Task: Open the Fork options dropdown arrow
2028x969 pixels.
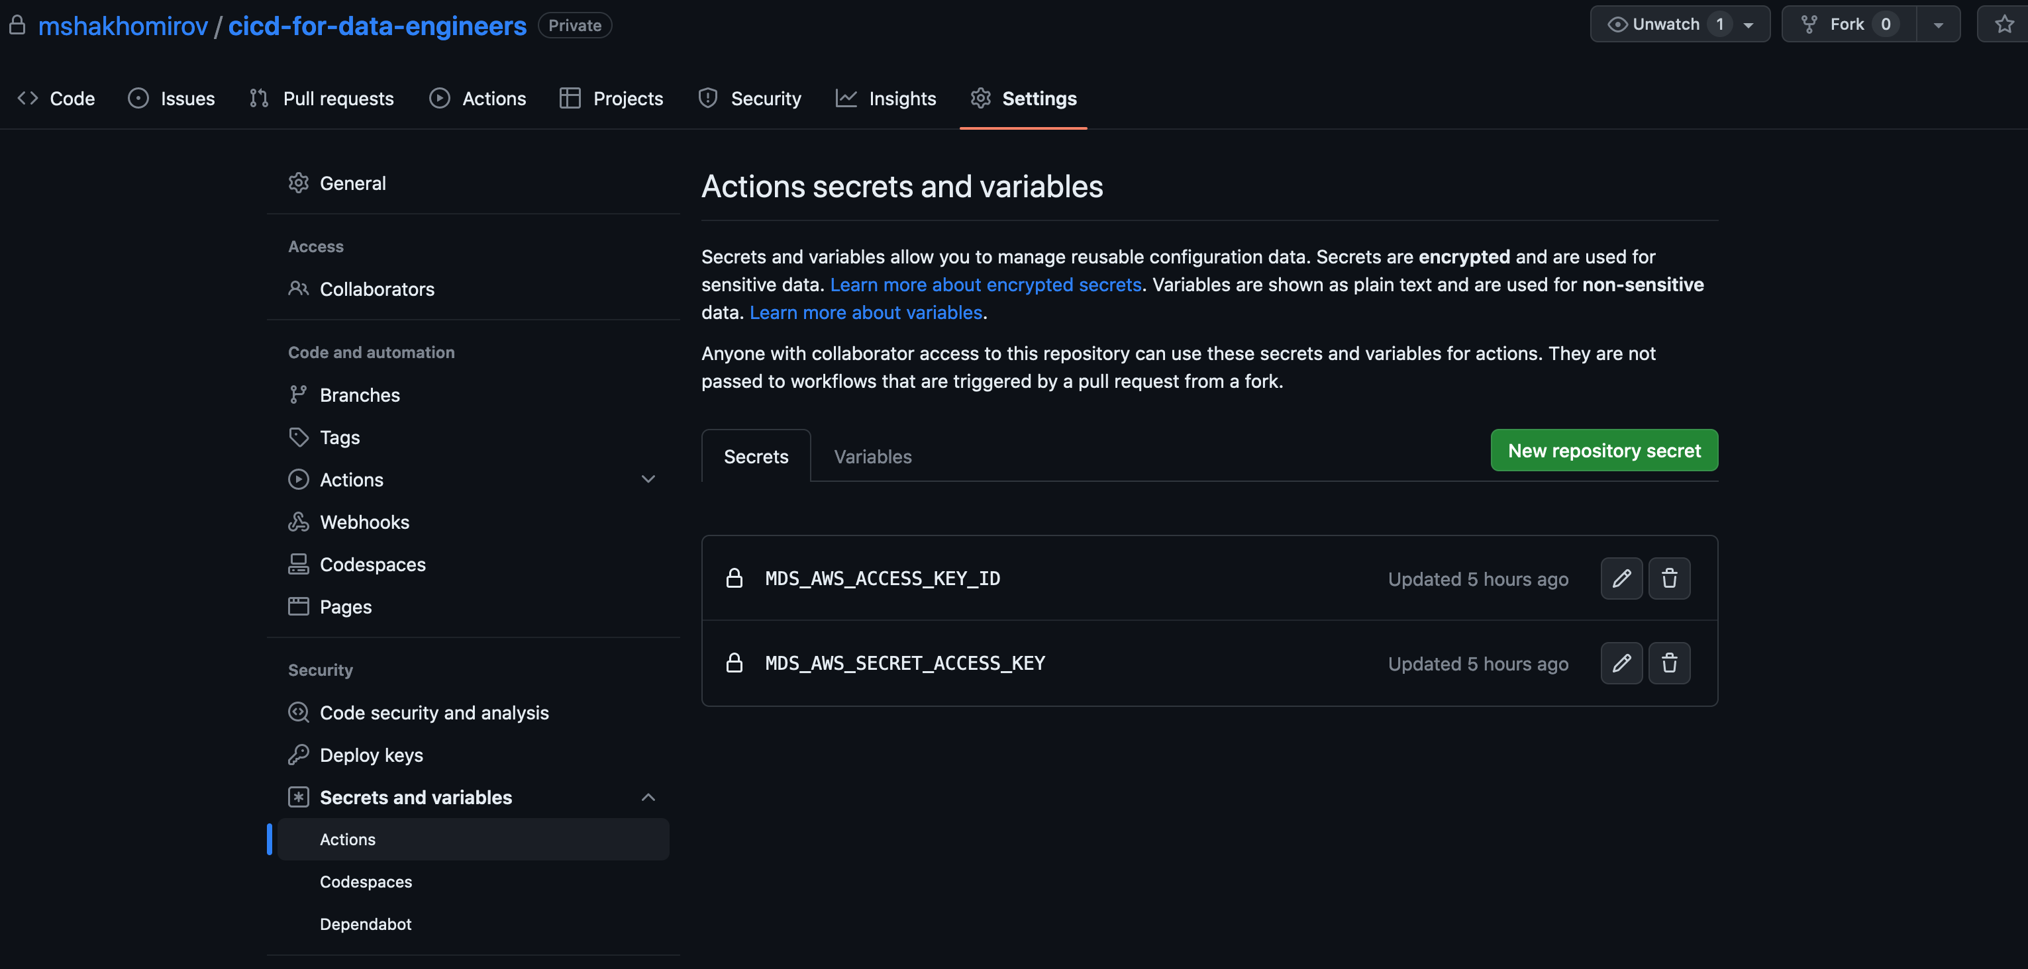Action: [x=1938, y=24]
